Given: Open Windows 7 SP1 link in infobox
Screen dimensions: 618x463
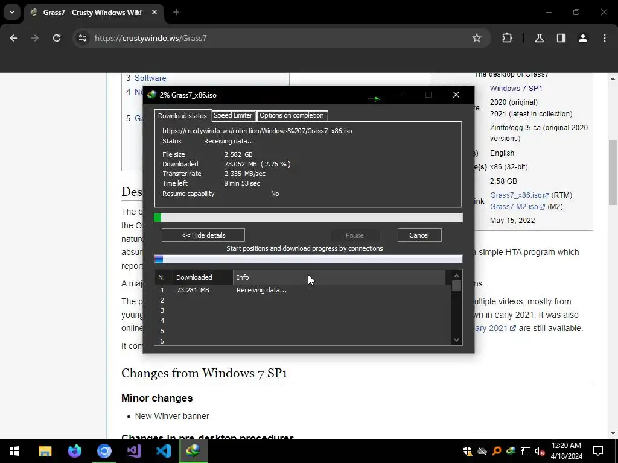Looking at the screenshot, I should coord(516,88).
